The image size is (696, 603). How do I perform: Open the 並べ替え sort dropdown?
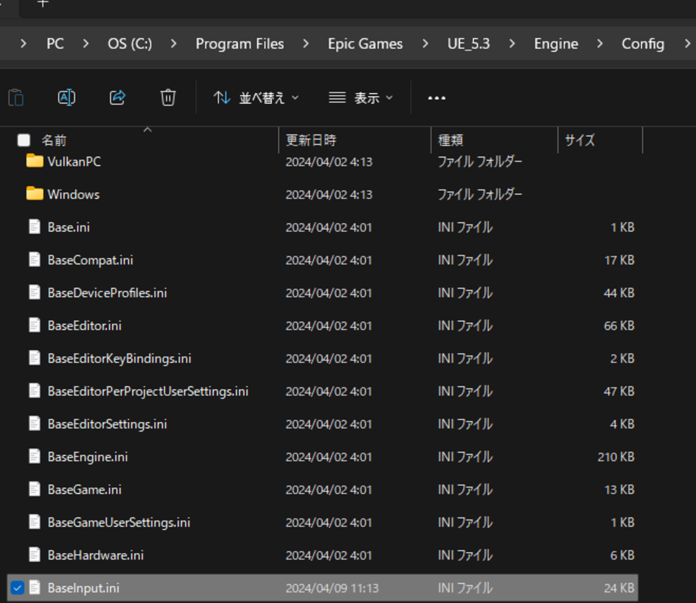click(256, 98)
